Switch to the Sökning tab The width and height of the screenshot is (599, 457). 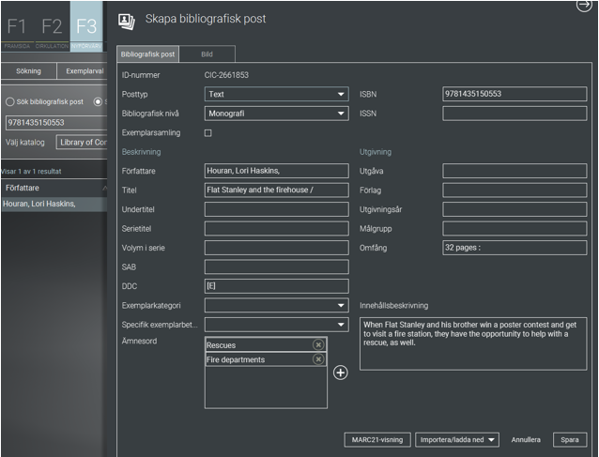pos(29,71)
